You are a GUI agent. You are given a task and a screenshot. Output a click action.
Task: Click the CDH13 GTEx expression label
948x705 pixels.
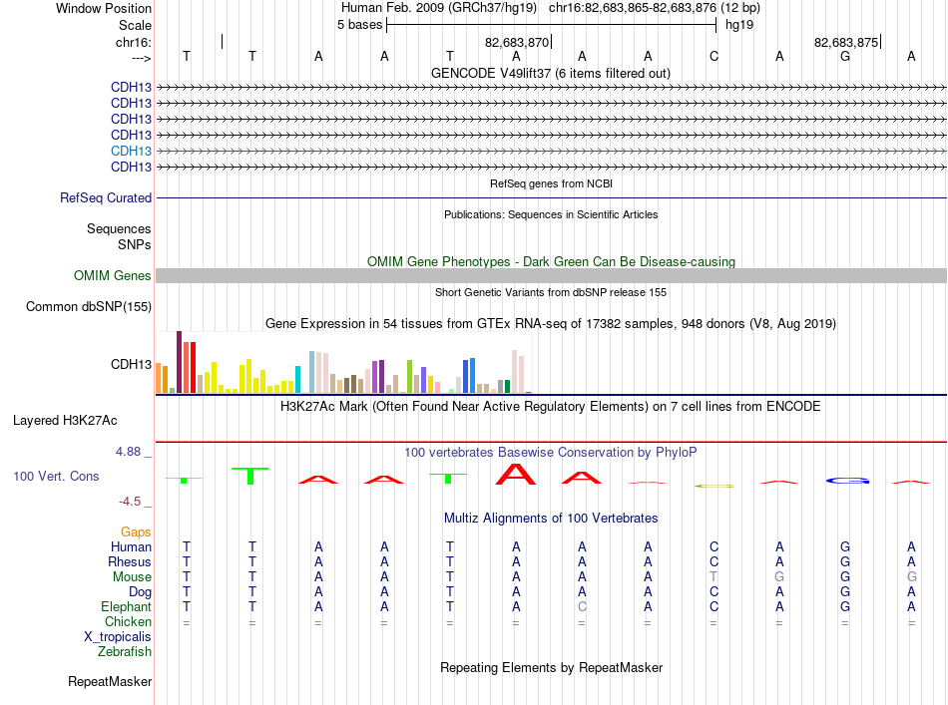pyautogui.click(x=131, y=364)
